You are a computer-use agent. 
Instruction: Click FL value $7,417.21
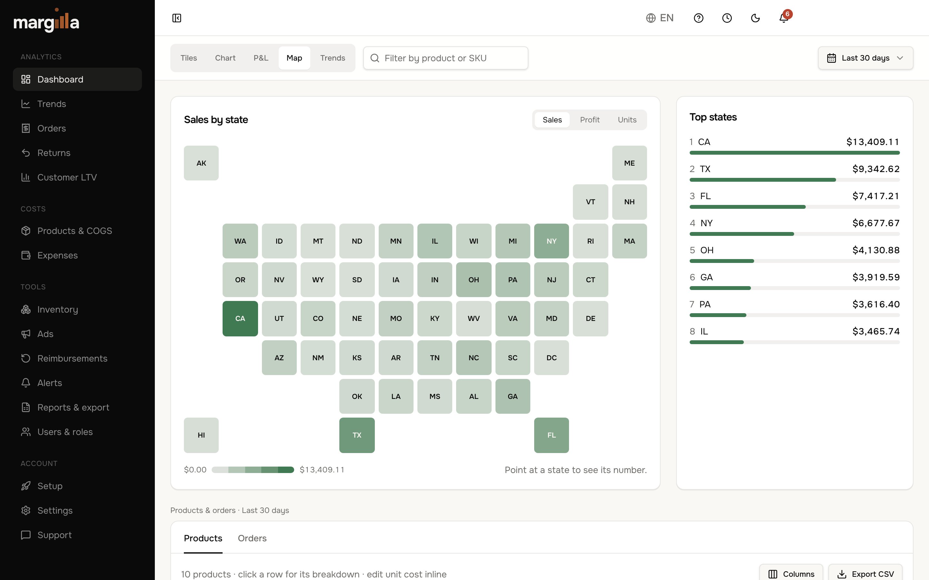pos(876,196)
